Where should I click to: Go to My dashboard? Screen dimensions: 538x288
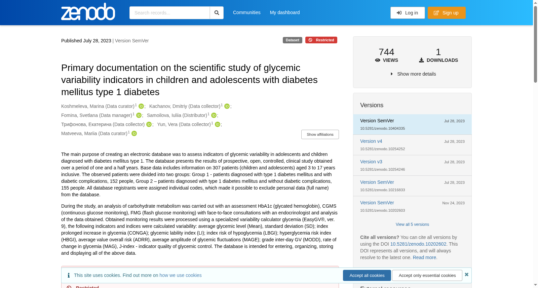(285, 12)
